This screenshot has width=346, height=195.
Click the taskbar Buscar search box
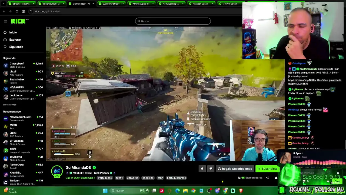click(x=130, y=191)
